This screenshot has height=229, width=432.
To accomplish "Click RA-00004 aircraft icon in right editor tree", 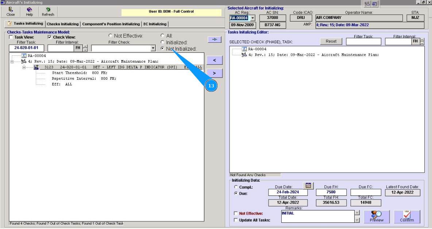I will (244, 49).
